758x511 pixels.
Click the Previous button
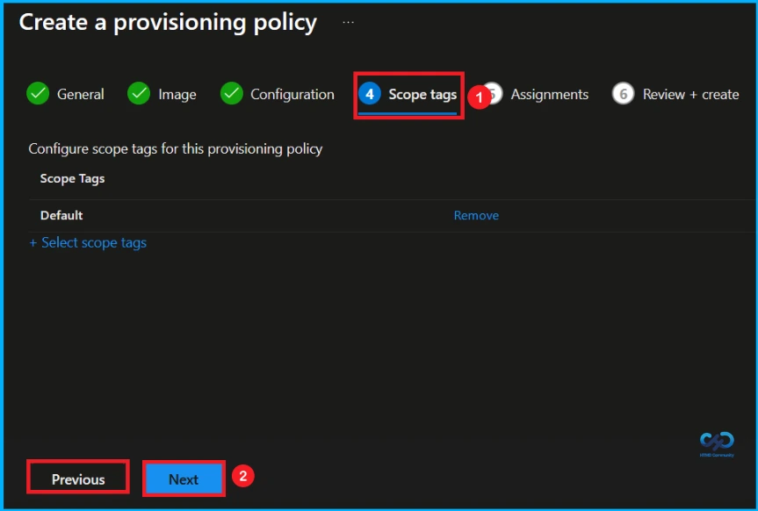coord(77,479)
